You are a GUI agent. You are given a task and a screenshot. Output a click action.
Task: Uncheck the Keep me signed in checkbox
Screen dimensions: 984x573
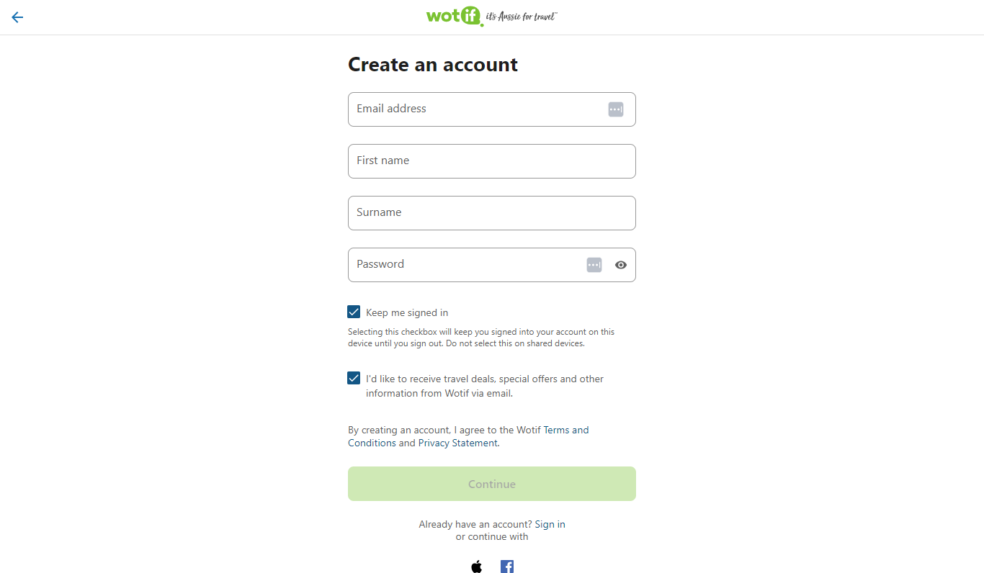[x=354, y=312]
